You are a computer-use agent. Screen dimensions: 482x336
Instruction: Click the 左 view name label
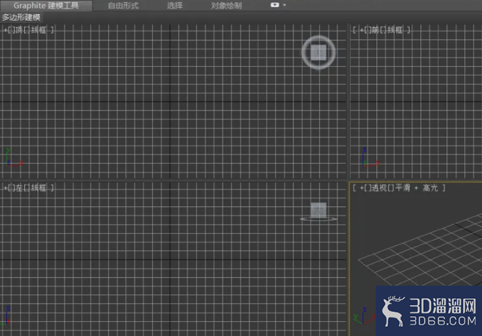click(x=19, y=188)
